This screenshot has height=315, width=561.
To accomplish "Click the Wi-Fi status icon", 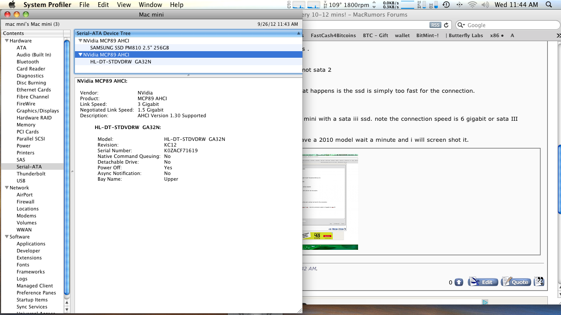I will [472, 5].
